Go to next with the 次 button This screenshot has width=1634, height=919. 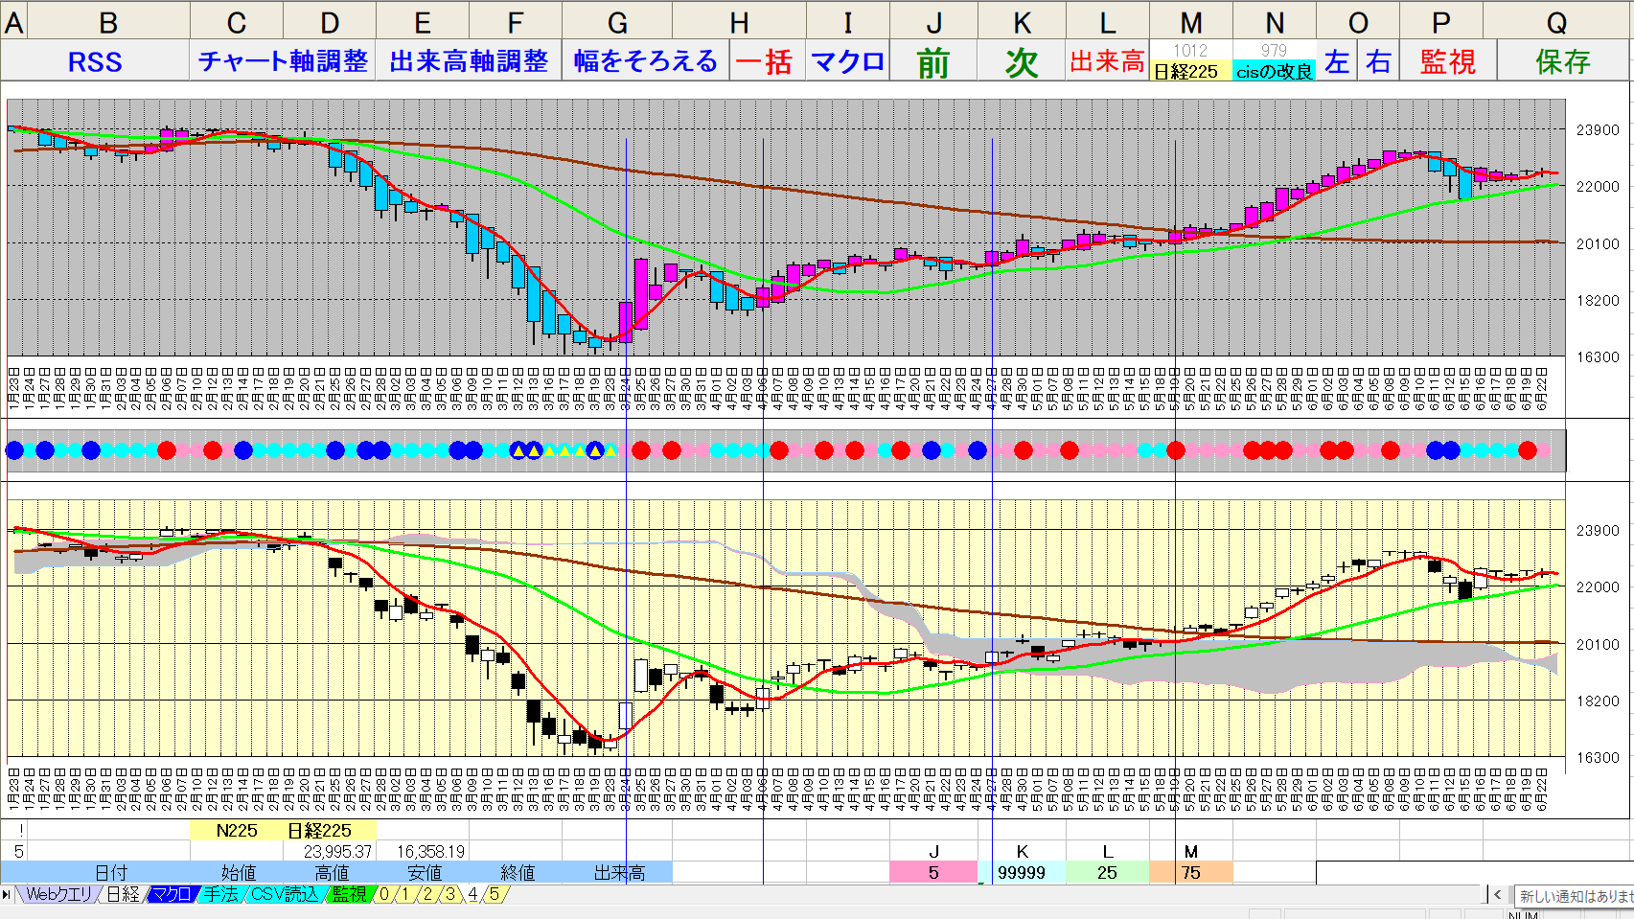click(1022, 60)
